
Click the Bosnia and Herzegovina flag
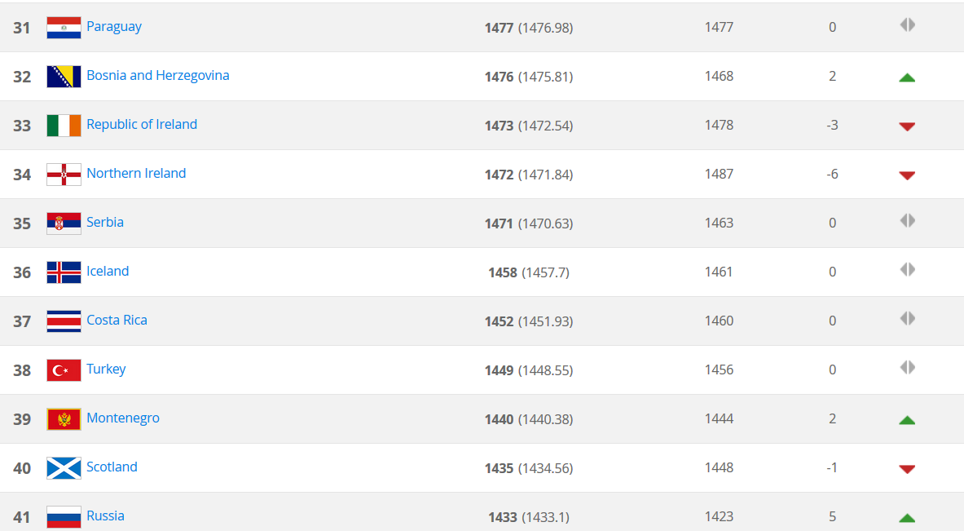(64, 77)
